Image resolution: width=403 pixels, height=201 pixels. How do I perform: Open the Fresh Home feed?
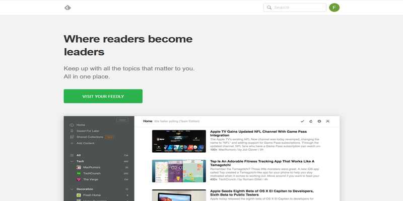coord(92,195)
